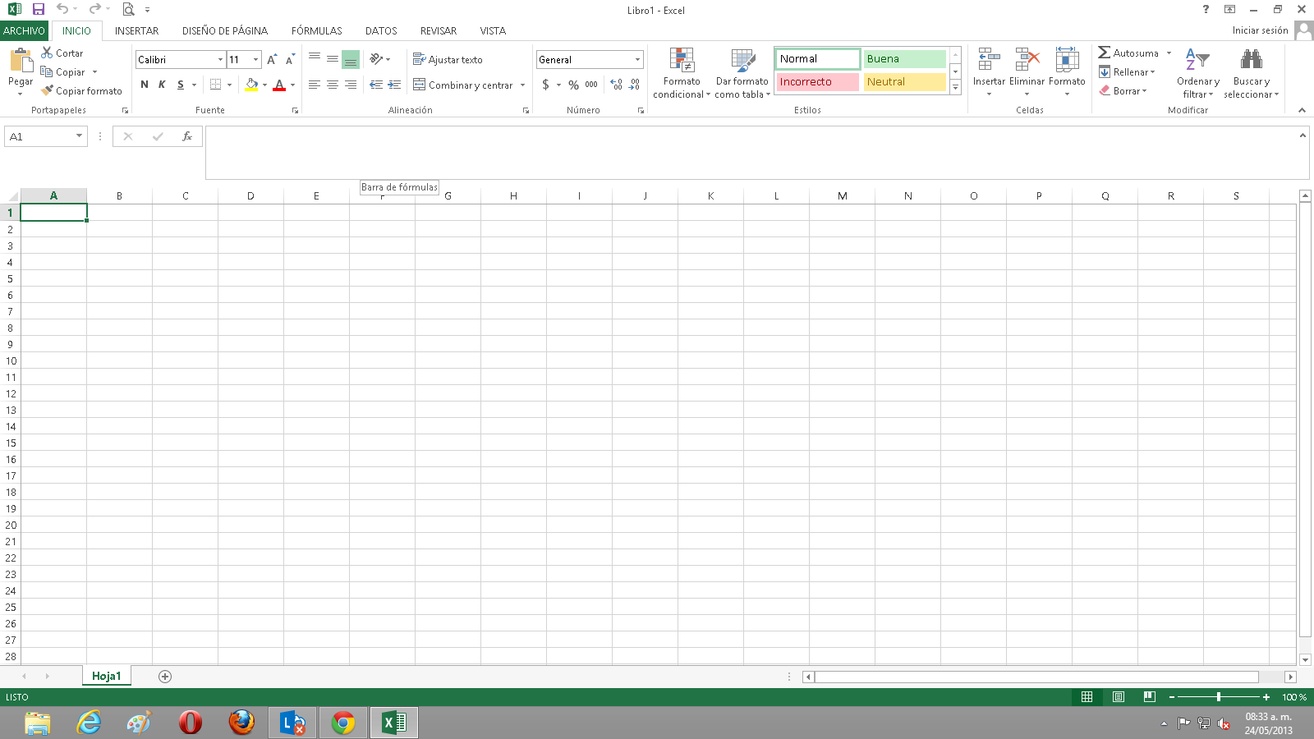Toggle center alignment in Alineación group
This screenshot has width=1314, height=739.
coord(331,84)
